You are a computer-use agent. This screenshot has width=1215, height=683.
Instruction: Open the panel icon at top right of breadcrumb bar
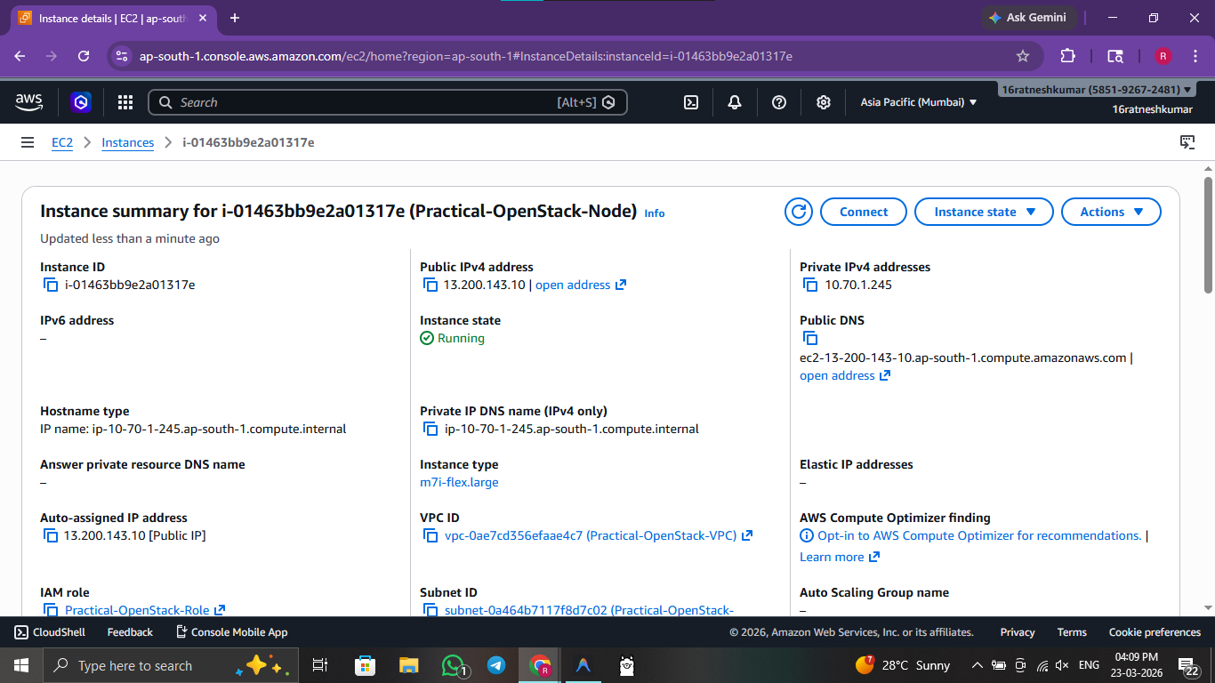click(x=1187, y=142)
